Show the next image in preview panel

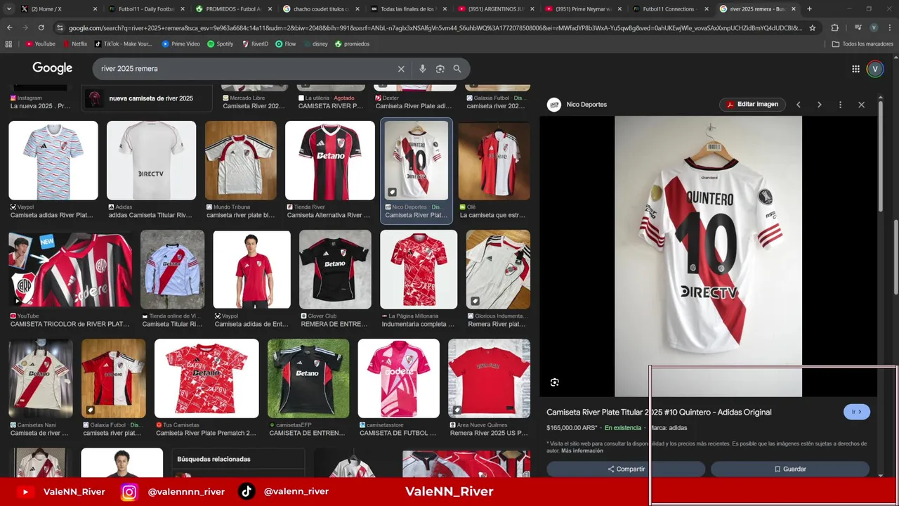[819, 105]
